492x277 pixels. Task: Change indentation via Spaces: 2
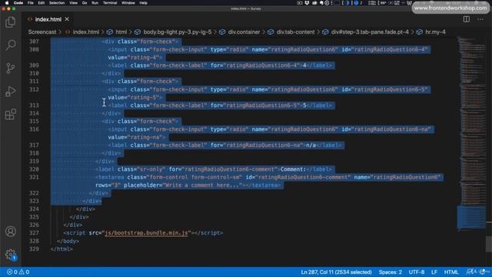coord(390,272)
